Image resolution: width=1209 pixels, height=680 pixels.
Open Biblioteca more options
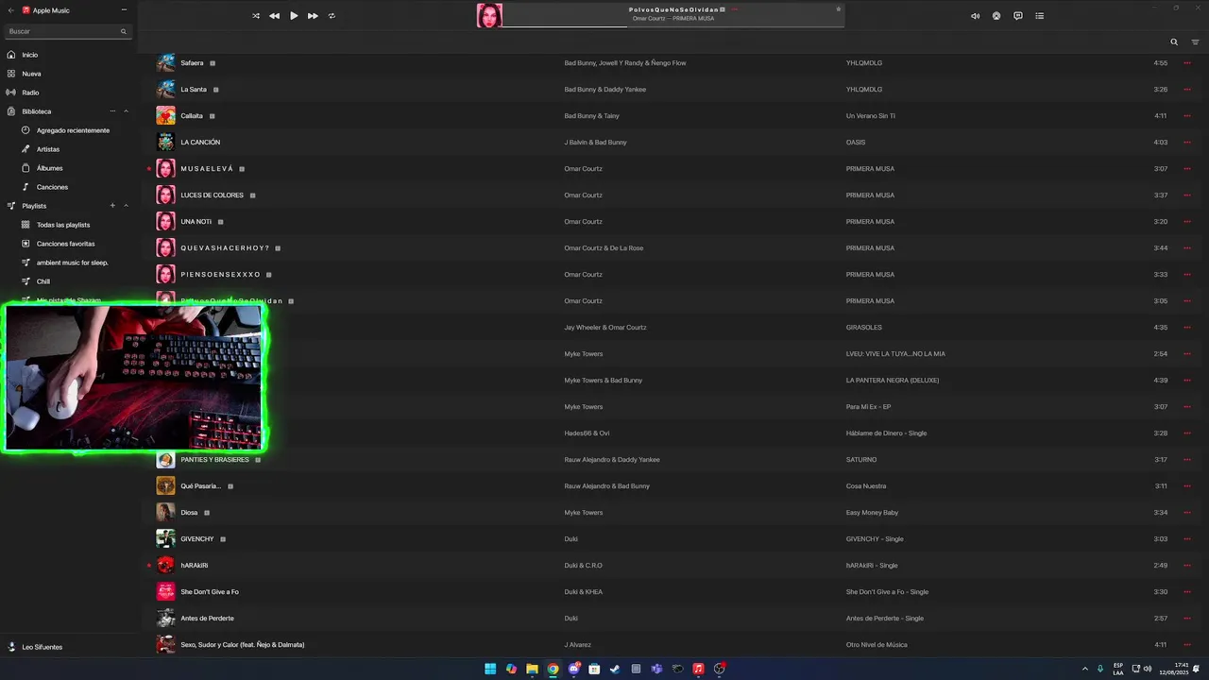tap(112, 111)
